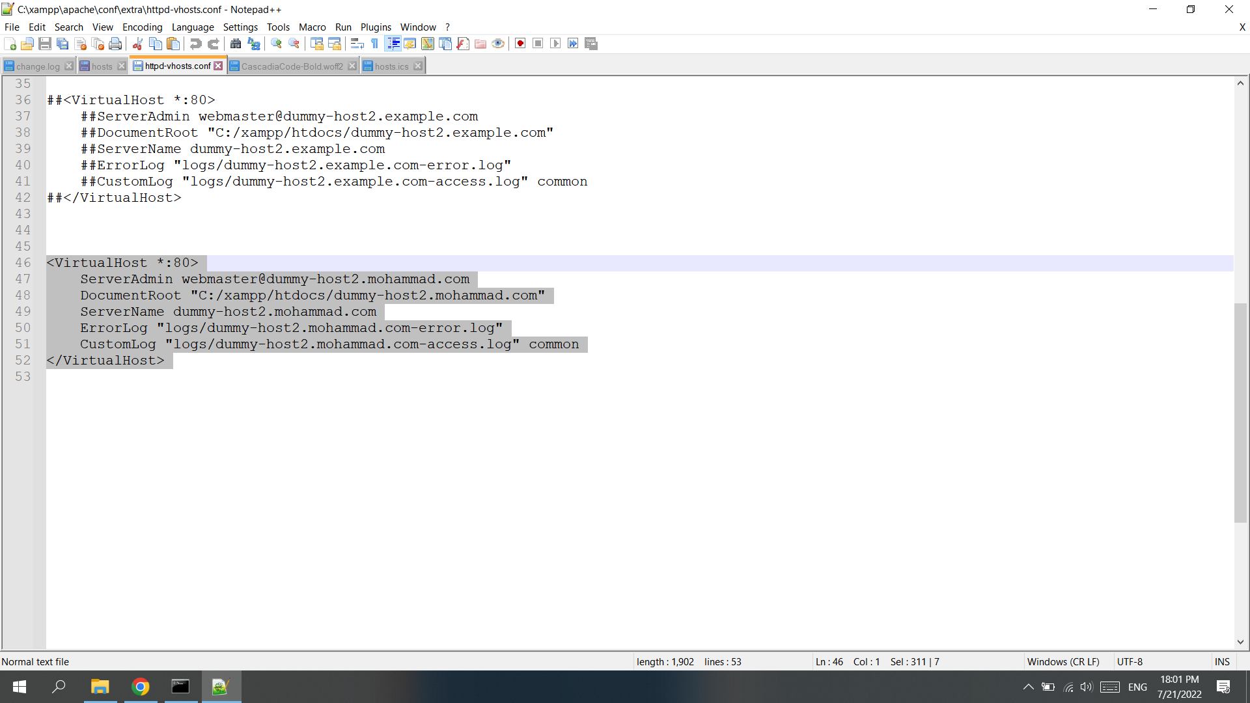Click the Copy toolbar icon
Image resolution: width=1250 pixels, height=703 pixels.
pyautogui.click(x=156, y=44)
